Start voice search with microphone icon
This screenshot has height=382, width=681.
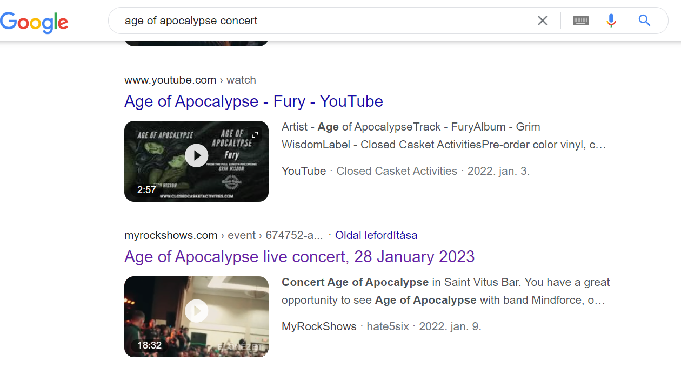tap(611, 21)
